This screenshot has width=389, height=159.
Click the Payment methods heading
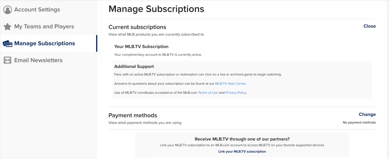[x=133, y=115]
